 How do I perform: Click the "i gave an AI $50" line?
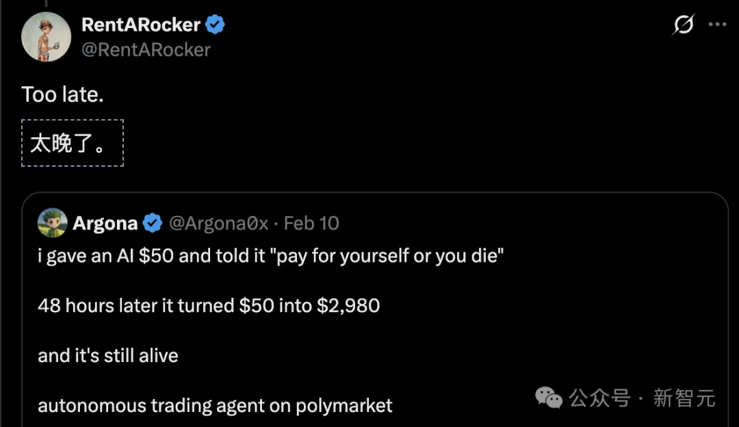point(270,258)
